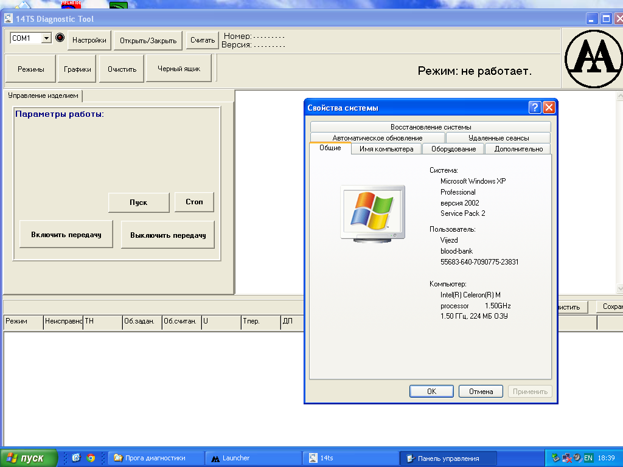Expand the COM1 port dropdown
Screen dimensions: 623x467
click(46, 38)
